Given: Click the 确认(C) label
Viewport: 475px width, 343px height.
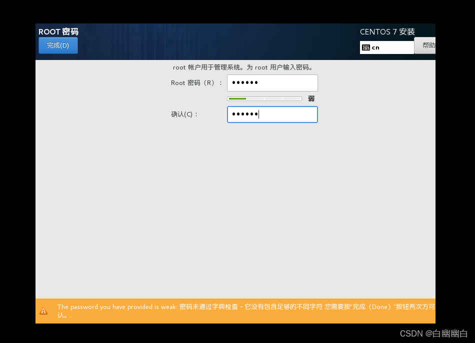Looking at the screenshot, I should coord(184,114).
